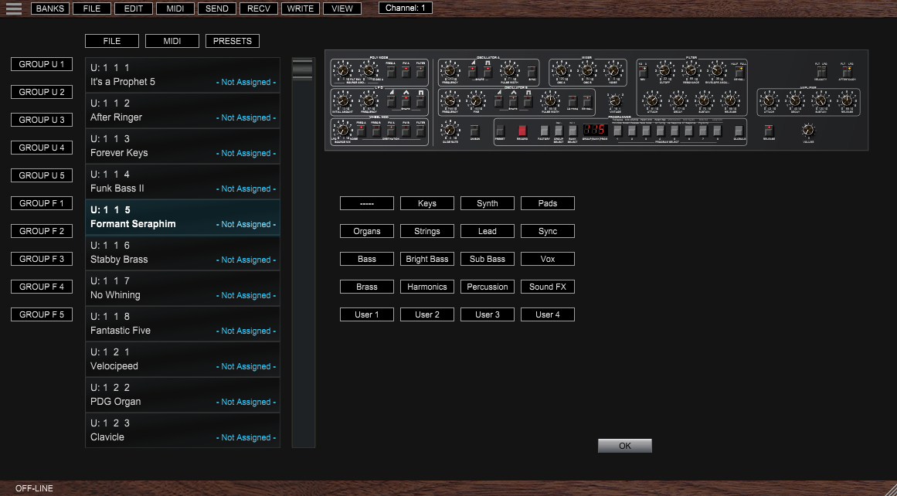Open the WRITE menu

(300, 8)
